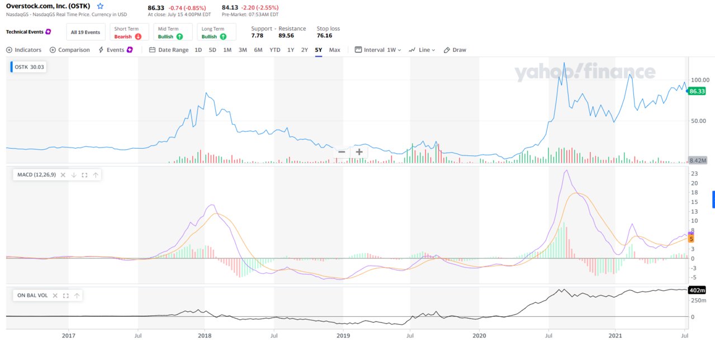This screenshot has height=342, width=715.
Task: Click the line chart type icon
Action: pos(412,50)
